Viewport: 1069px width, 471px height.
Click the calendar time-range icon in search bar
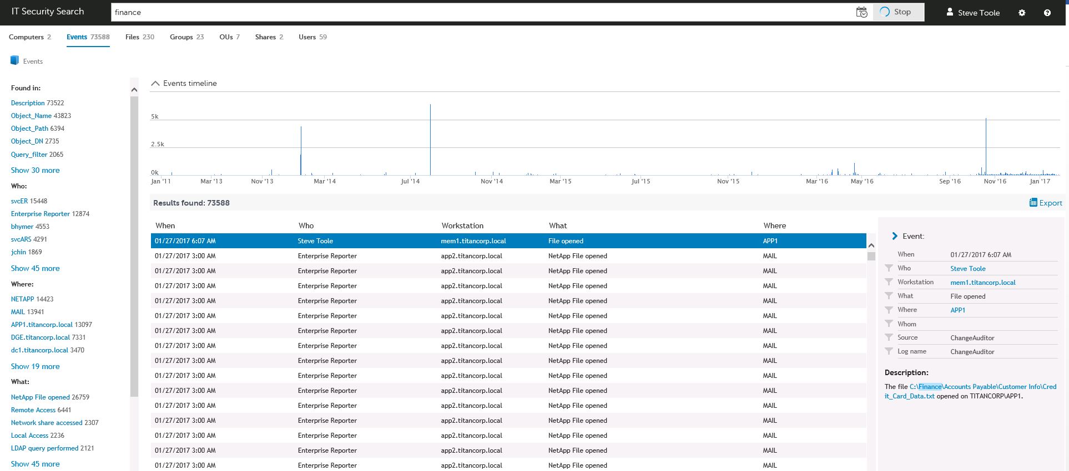click(861, 12)
